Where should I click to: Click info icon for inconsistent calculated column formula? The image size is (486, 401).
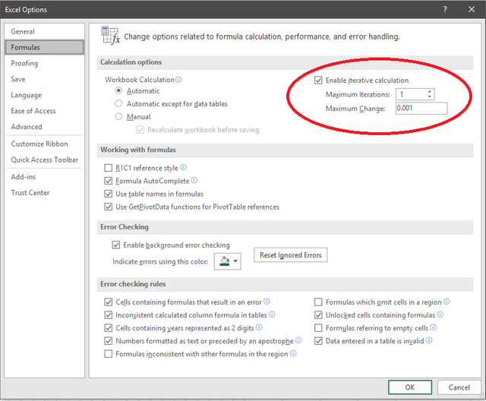[272, 314]
